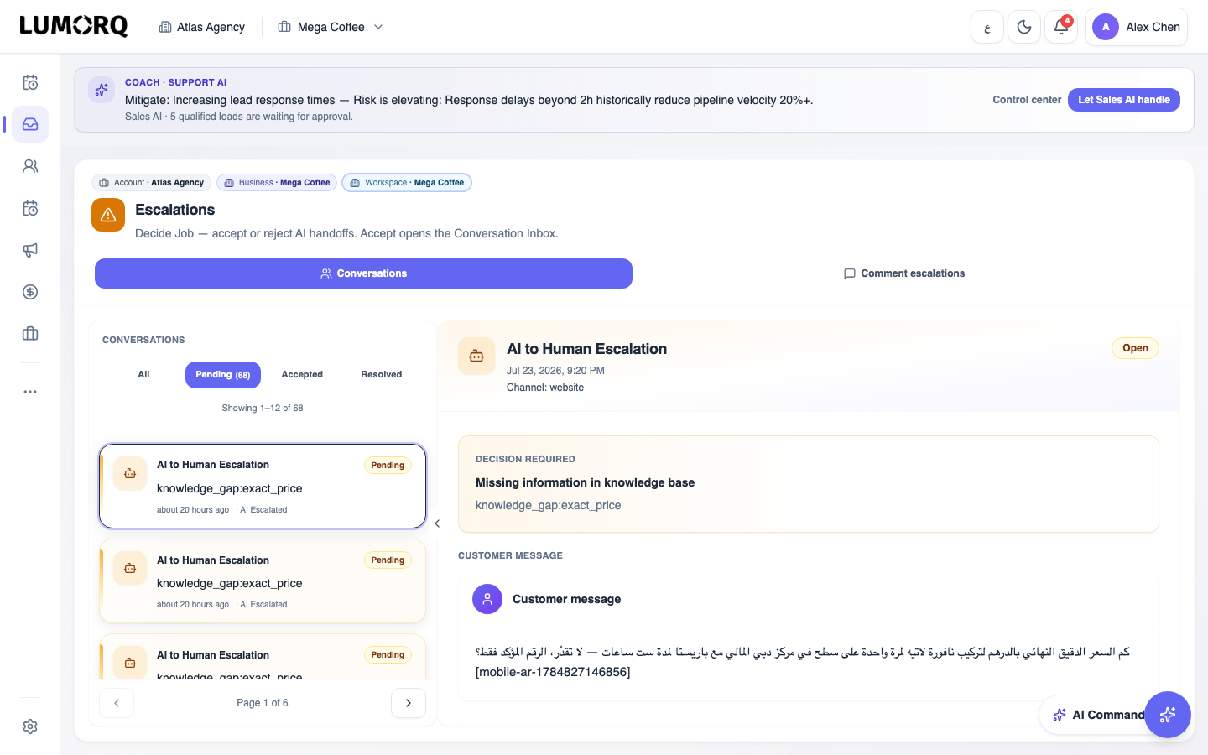Click the orange Escalations warning icon
This screenshot has height=755, width=1208.
(108, 215)
